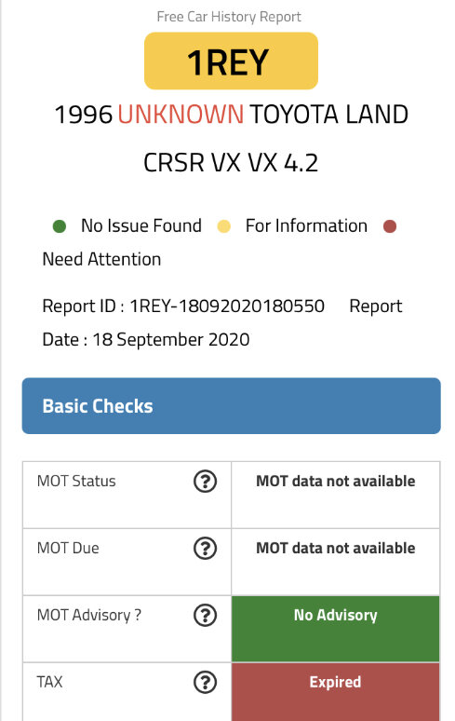Click the red Need Attention dot
The width and height of the screenshot is (455, 721).
(389, 226)
